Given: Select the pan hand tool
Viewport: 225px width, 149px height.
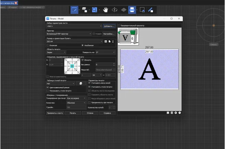Looking at the screenshot, I should 106,10.
